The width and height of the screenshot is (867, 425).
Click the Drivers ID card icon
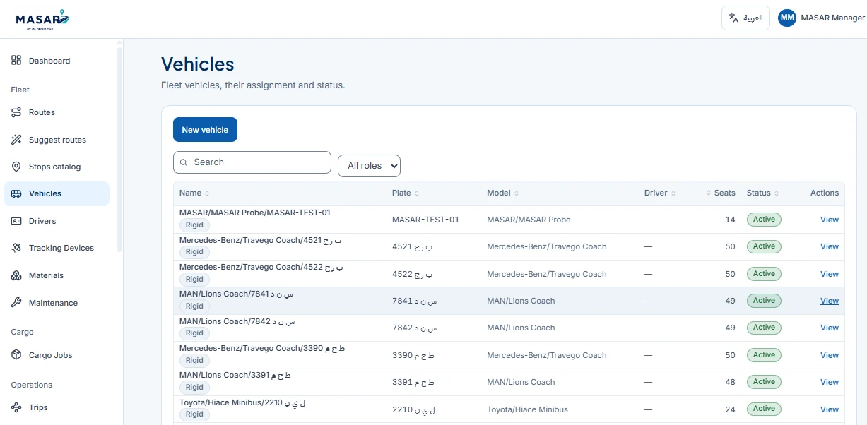pyautogui.click(x=16, y=221)
